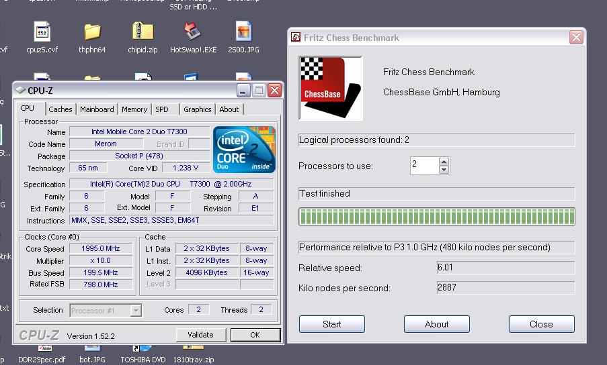The height and width of the screenshot is (365, 607).
Task: Click the Package value Socket P (478)
Action: click(x=139, y=156)
